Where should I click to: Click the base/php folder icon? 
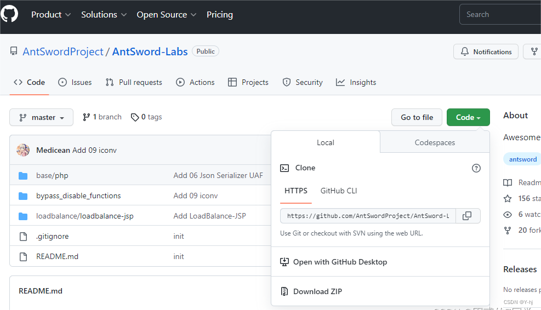tap(23, 176)
